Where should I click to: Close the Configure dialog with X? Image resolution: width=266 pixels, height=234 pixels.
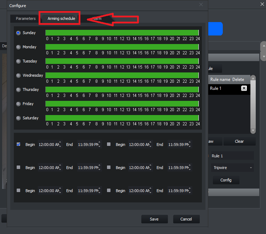[x=201, y=5]
